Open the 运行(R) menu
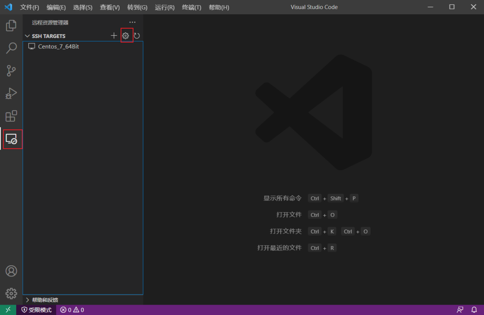This screenshot has height=315, width=484. coord(164,7)
